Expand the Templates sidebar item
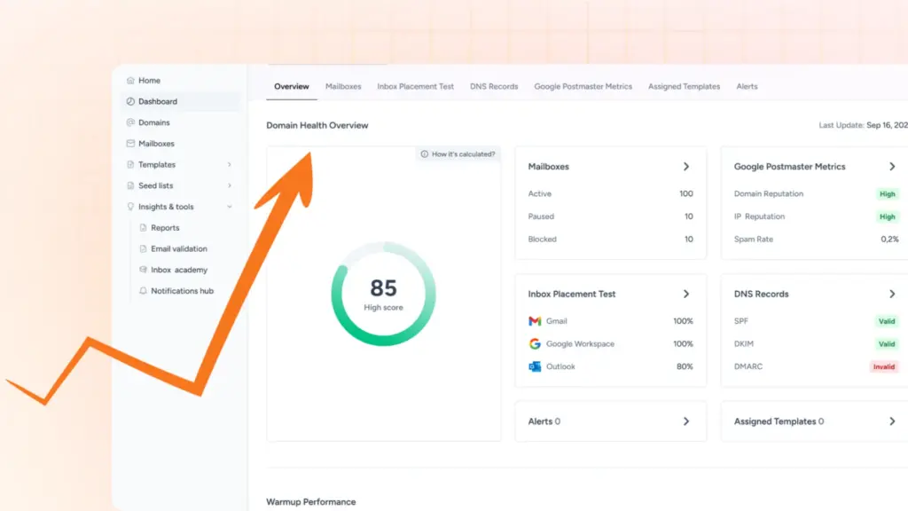 pos(228,164)
